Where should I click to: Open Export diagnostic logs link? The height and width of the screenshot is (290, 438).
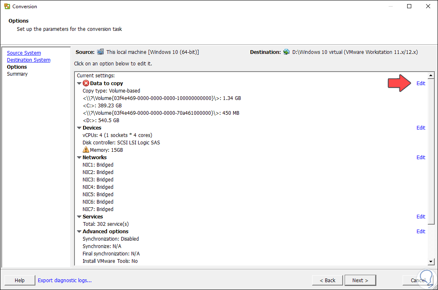pos(65,281)
